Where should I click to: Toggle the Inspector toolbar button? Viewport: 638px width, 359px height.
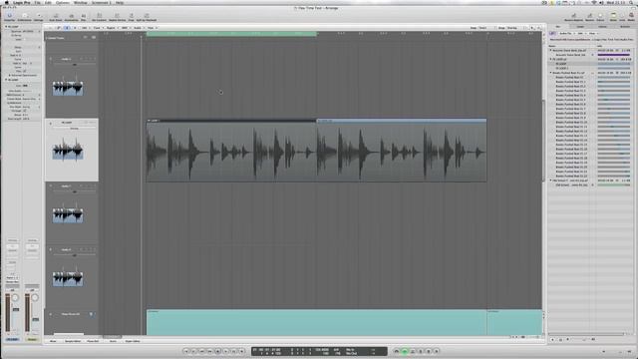(9, 17)
